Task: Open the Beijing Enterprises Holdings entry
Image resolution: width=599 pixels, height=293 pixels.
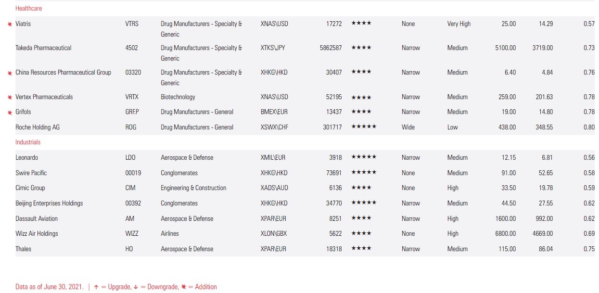Action: [49, 204]
